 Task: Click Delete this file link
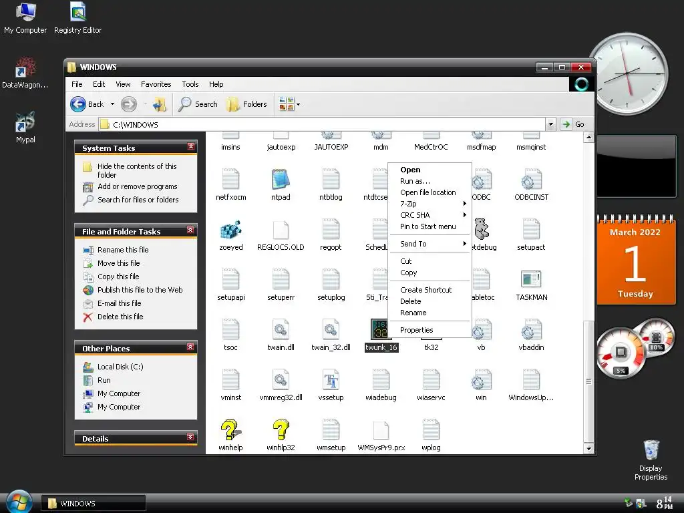coord(120,317)
